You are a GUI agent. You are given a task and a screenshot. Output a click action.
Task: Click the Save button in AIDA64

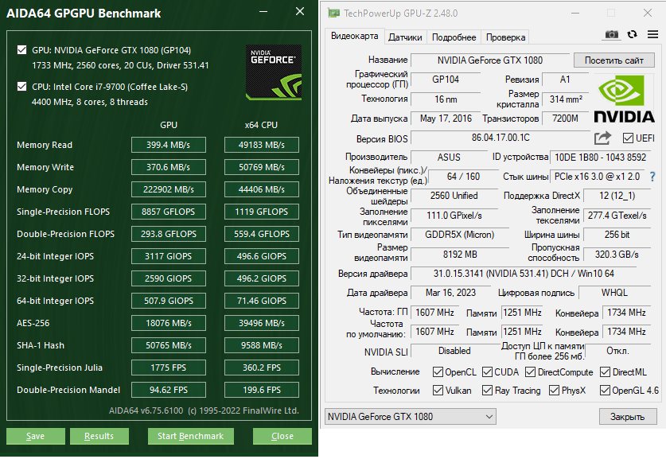point(35,436)
